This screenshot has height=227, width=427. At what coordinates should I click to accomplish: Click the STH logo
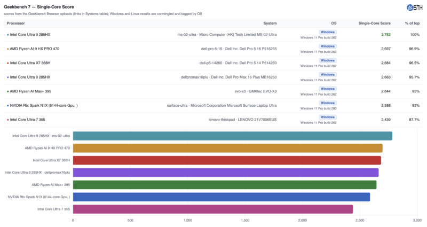415,7
